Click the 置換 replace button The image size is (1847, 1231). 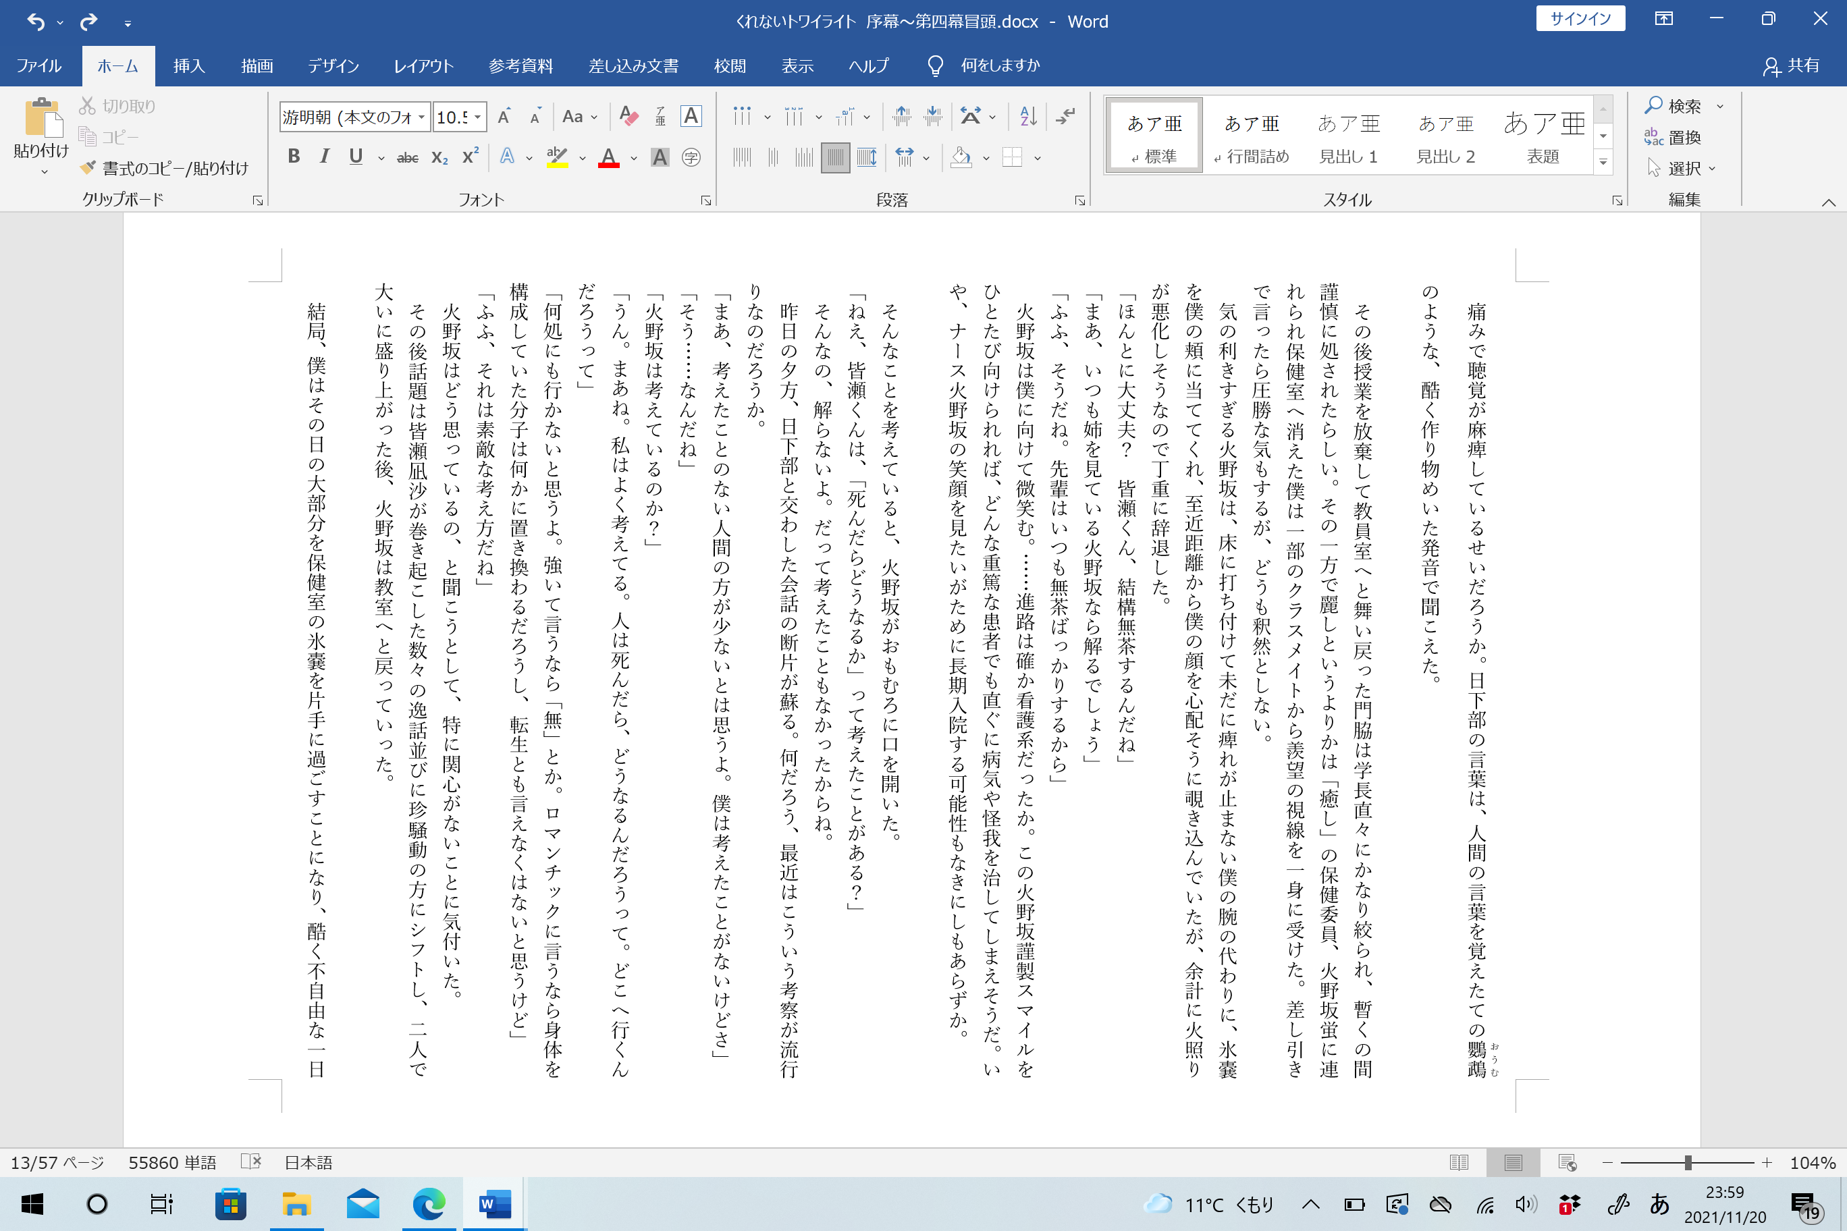pyautogui.click(x=1673, y=138)
